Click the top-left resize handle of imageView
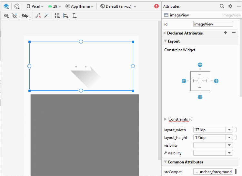 pyautogui.click(x=29, y=42)
